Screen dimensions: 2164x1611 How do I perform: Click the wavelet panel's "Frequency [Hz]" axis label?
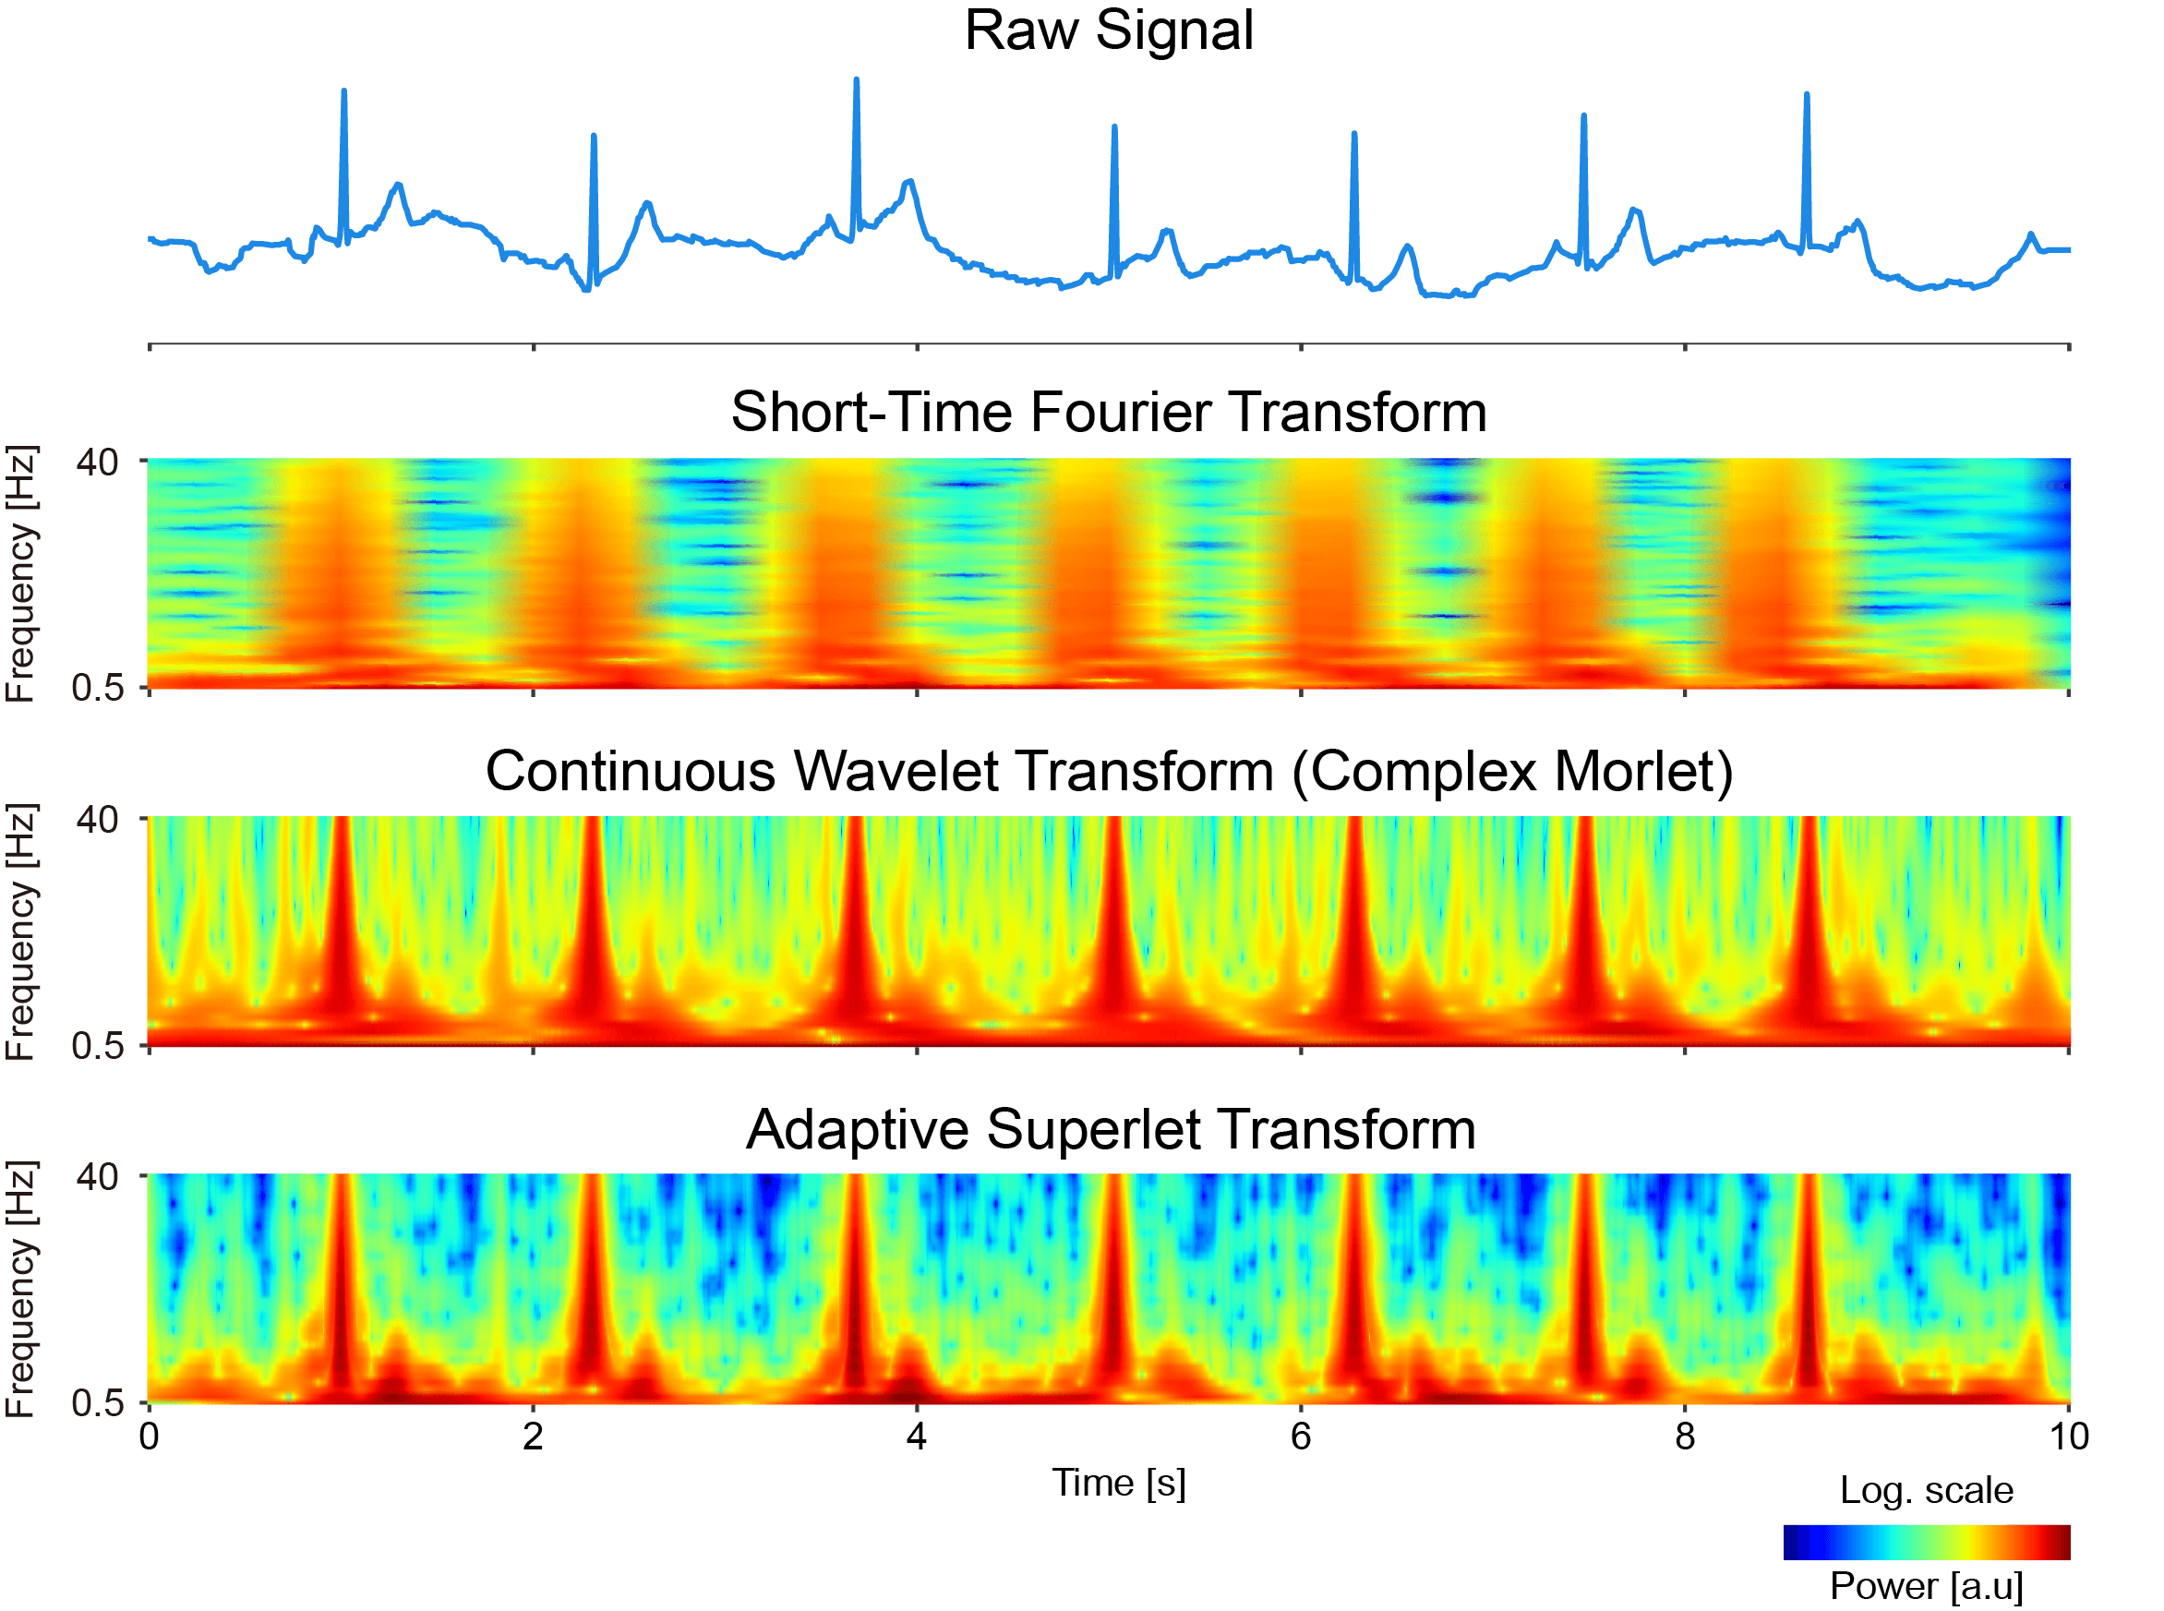point(21,932)
